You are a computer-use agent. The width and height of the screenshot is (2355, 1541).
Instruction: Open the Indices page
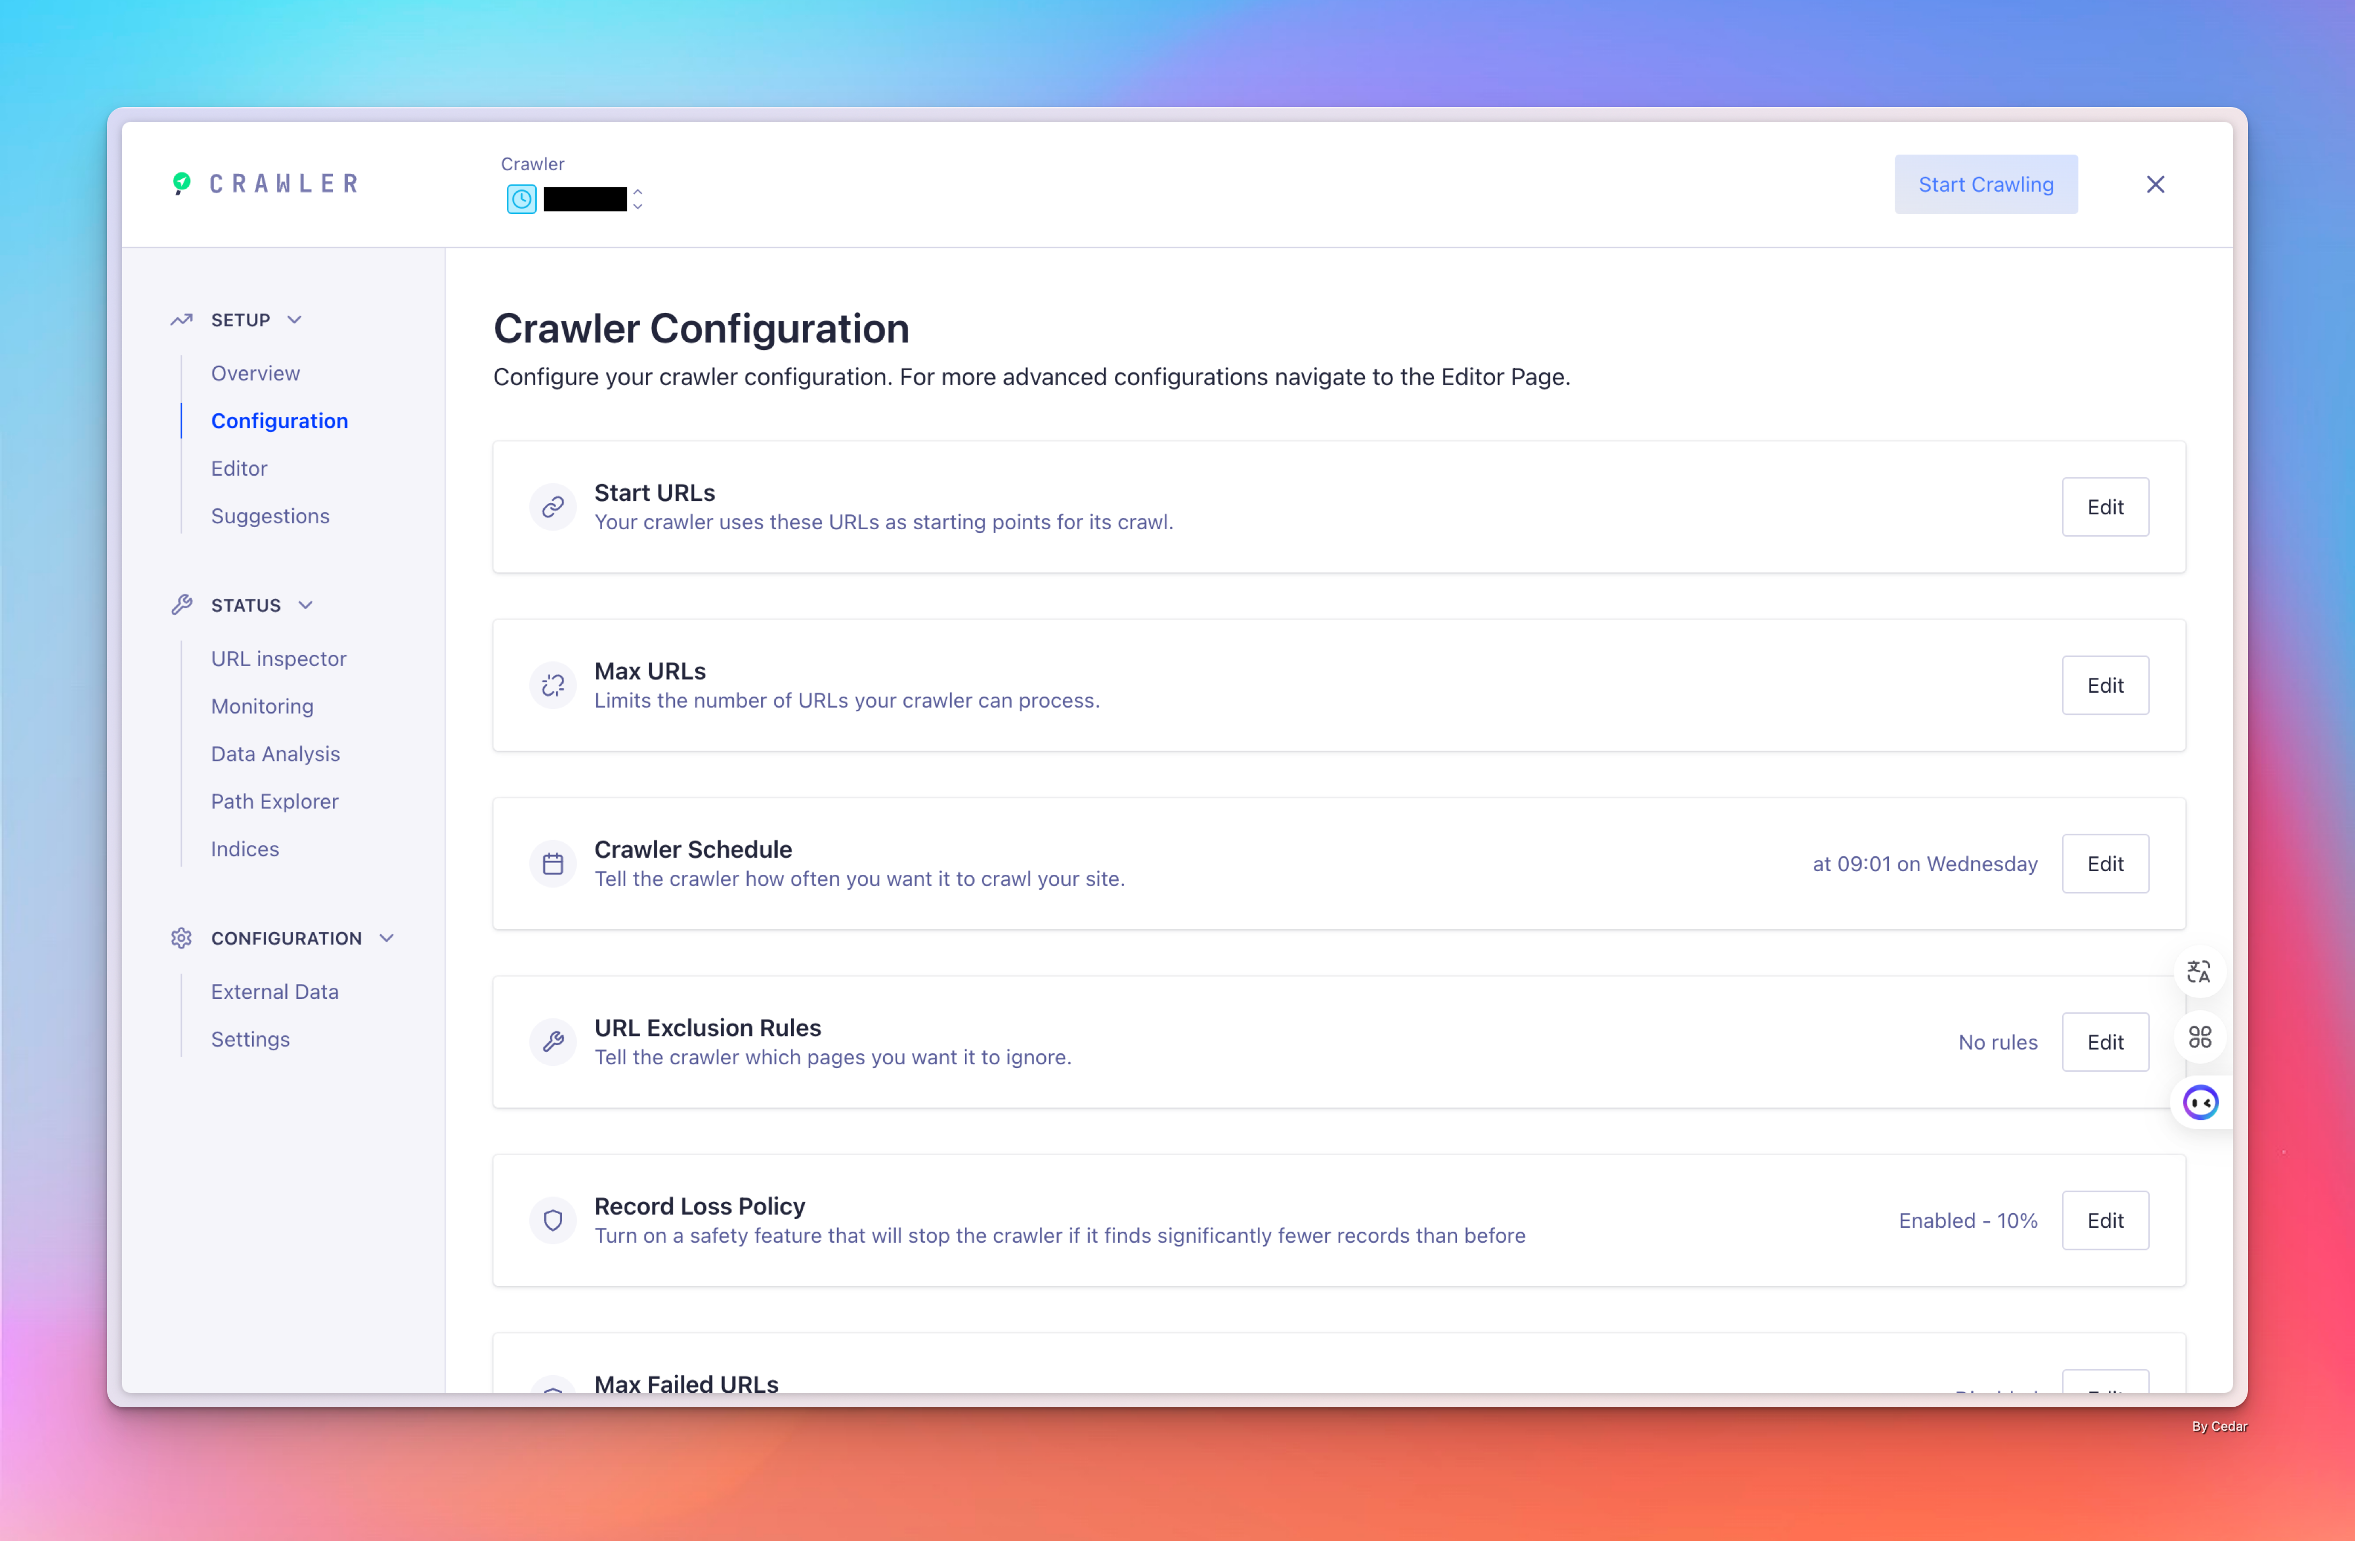(x=245, y=849)
